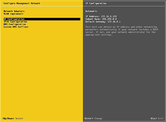Click the DHCP help description paragraph
166x122 pixels.
coord(120,31)
